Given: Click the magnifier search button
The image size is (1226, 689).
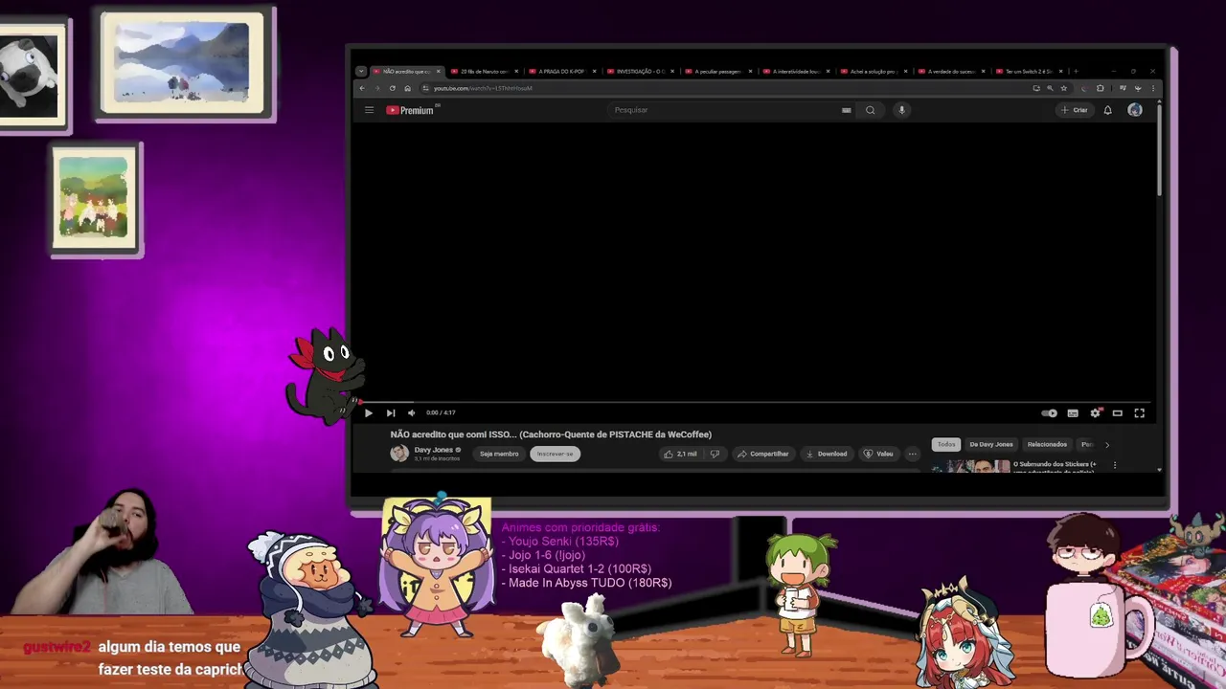Looking at the screenshot, I should (870, 110).
